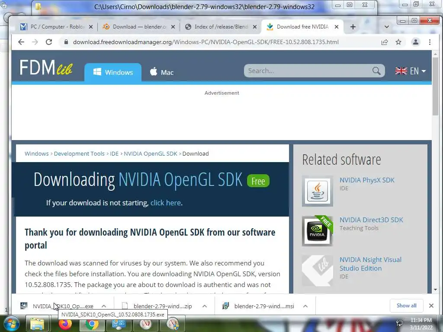Viewport: 443px width, 332px height.
Task: Open the Chrome profile icon
Action: pyautogui.click(x=416, y=42)
